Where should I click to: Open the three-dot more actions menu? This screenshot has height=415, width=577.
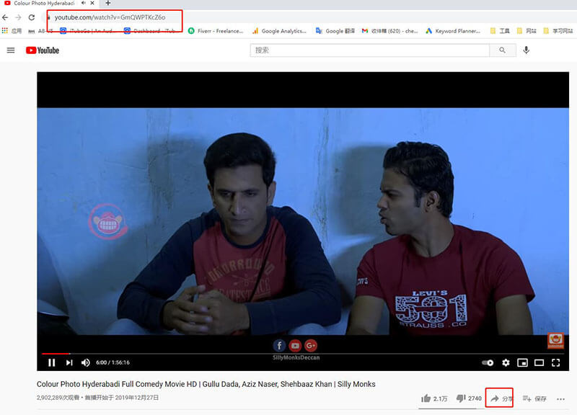click(560, 399)
